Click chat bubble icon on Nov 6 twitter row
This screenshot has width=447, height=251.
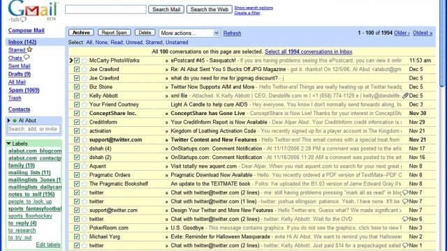pos(405,219)
